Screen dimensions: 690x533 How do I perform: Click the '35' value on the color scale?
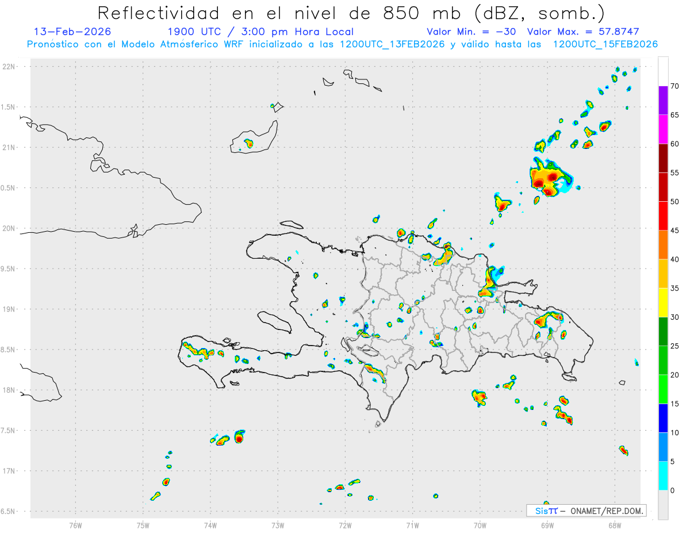675,289
